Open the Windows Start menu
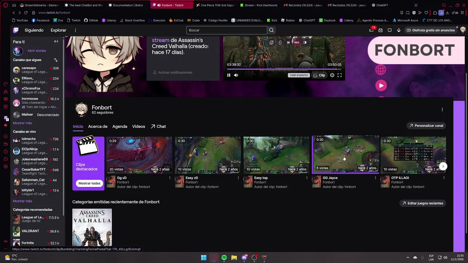Viewport: 468px width, 263px height. click(204, 258)
